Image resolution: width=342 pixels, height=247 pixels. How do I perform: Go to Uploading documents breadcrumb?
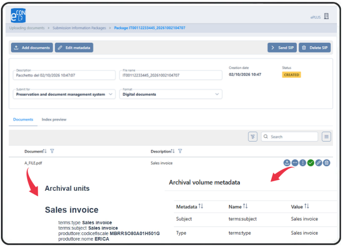point(27,28)
